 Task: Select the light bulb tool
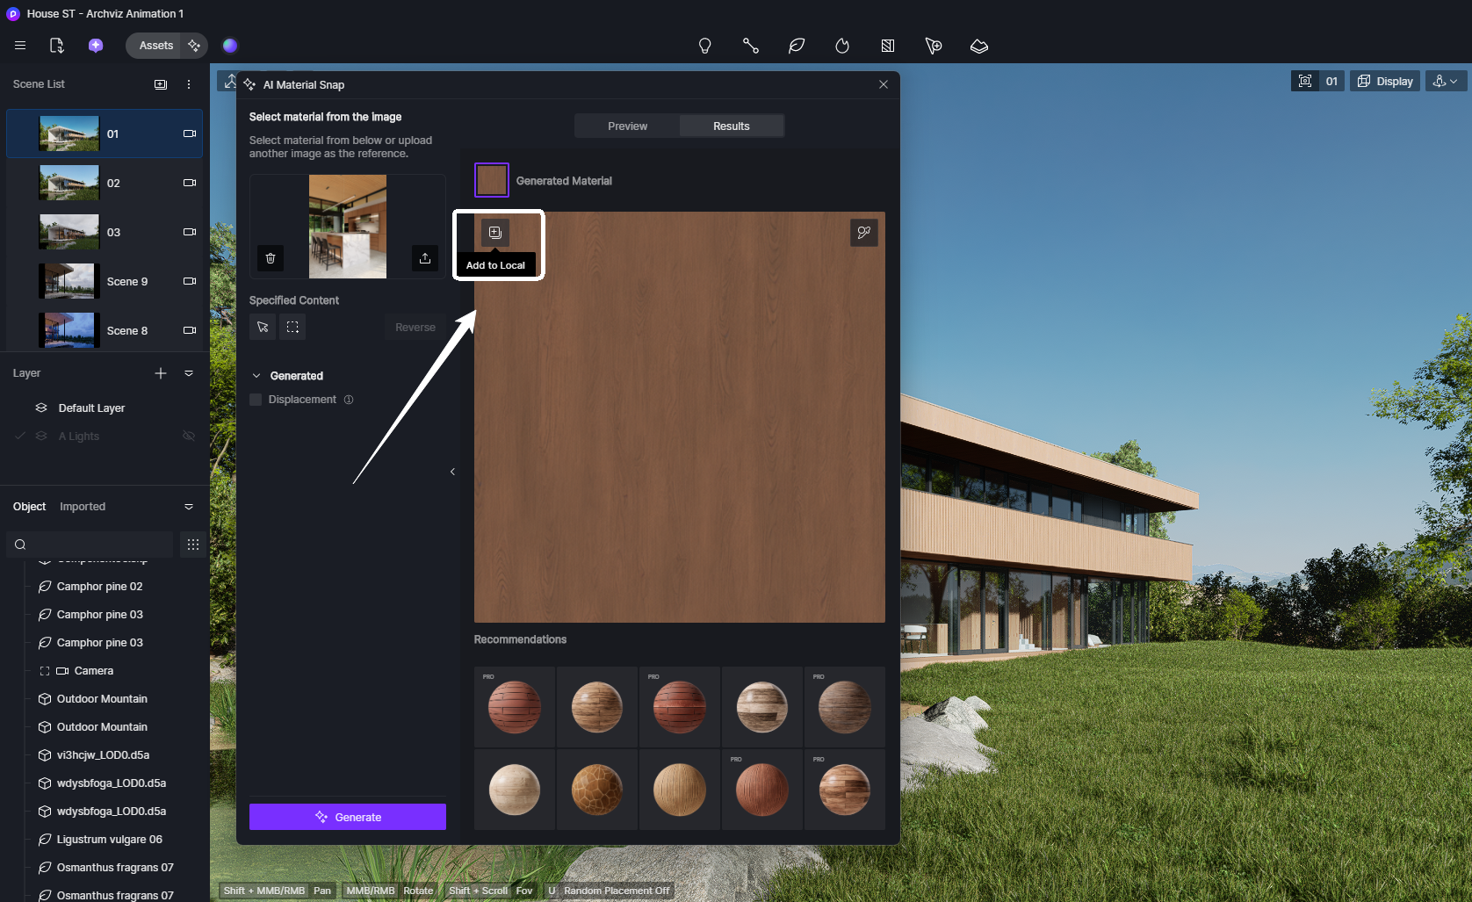click(704, 46)
